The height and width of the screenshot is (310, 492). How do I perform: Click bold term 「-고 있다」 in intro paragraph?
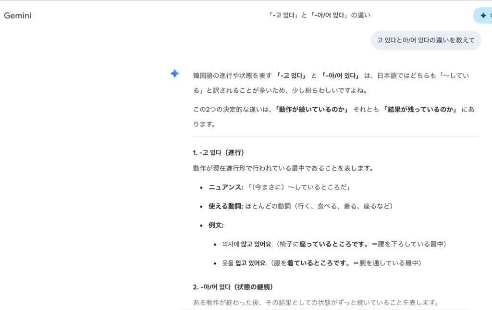[291, 75]
